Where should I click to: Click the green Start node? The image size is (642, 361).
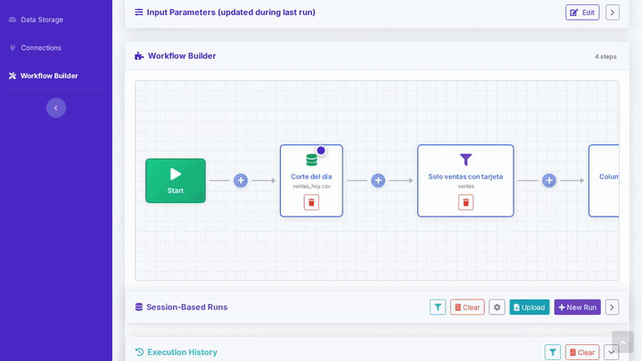point(176,180)
